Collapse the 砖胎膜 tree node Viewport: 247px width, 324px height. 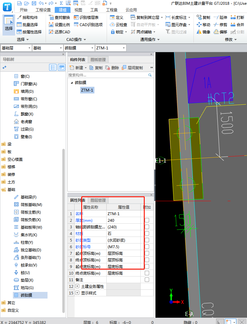(72, 83)
